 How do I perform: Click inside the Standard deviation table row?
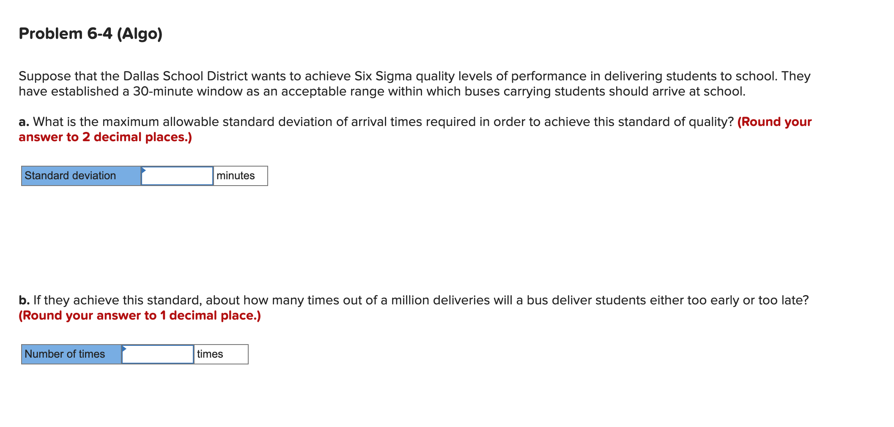pyautogui.click(x=127, y=175)
